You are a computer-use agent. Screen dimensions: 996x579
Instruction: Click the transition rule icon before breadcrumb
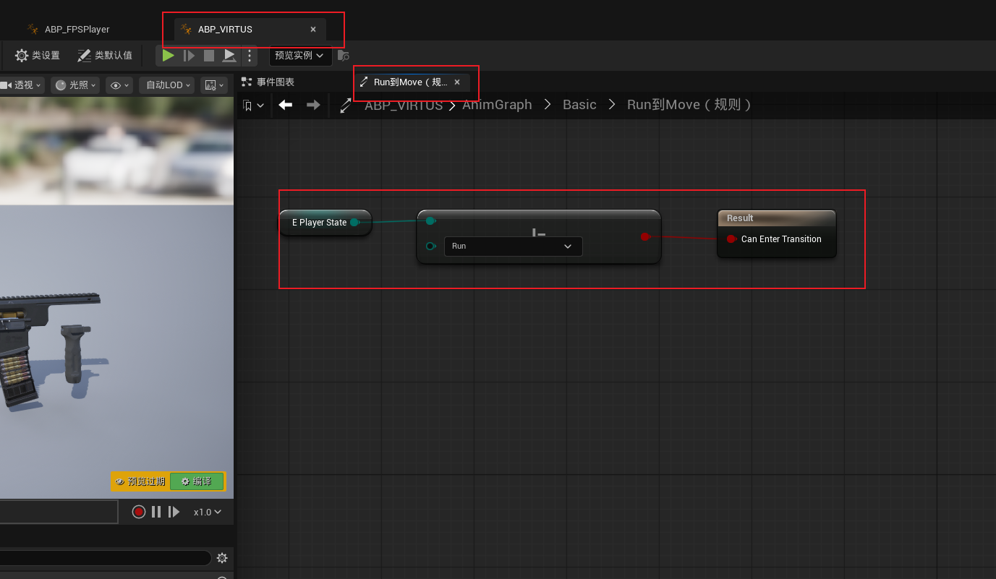[346, 106]
